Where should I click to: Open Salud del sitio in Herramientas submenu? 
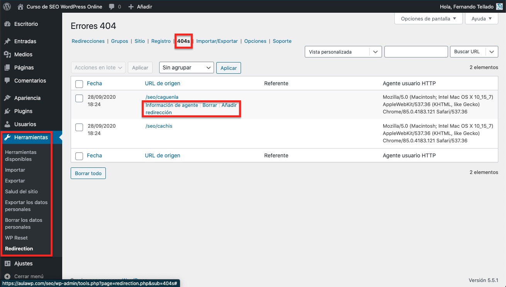pyautogui.click(x=21, y=191)
